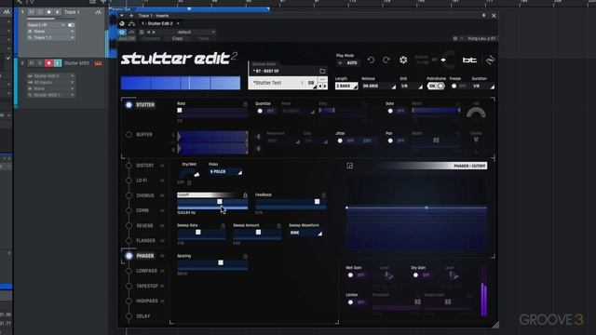Add an insert with the plus icon
This screenshot has width=596, height=335.
coord(131,16)
